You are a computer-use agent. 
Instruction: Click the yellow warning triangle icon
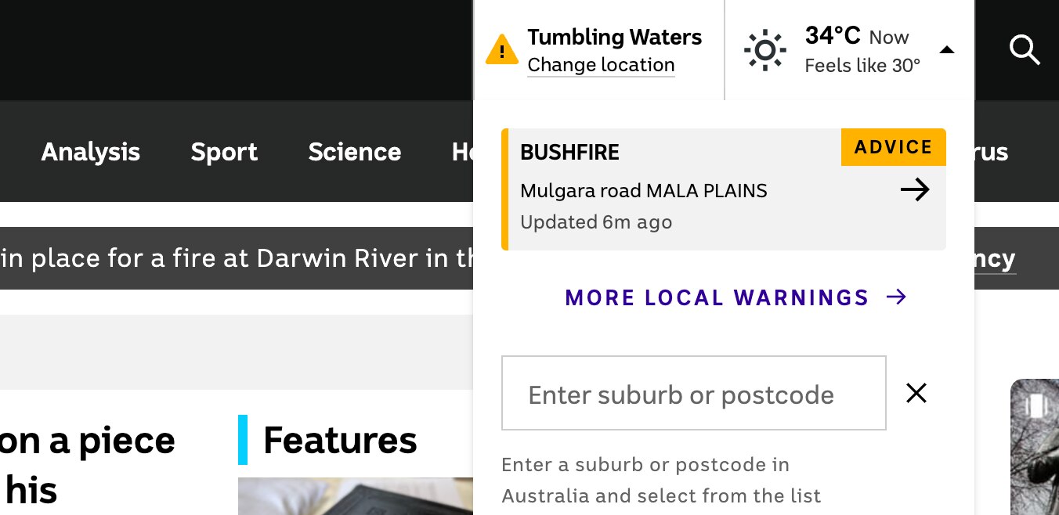click(502, 50)
